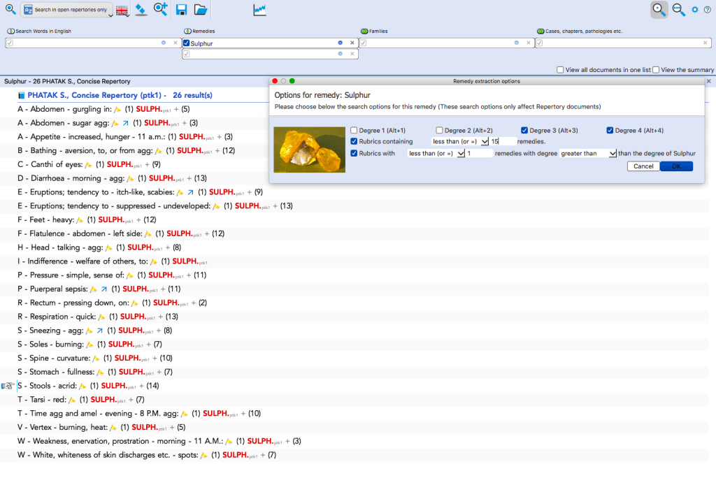716x478 pixels.
Task: Open the blue graph chart icon
Action: [x=260, y=10]
